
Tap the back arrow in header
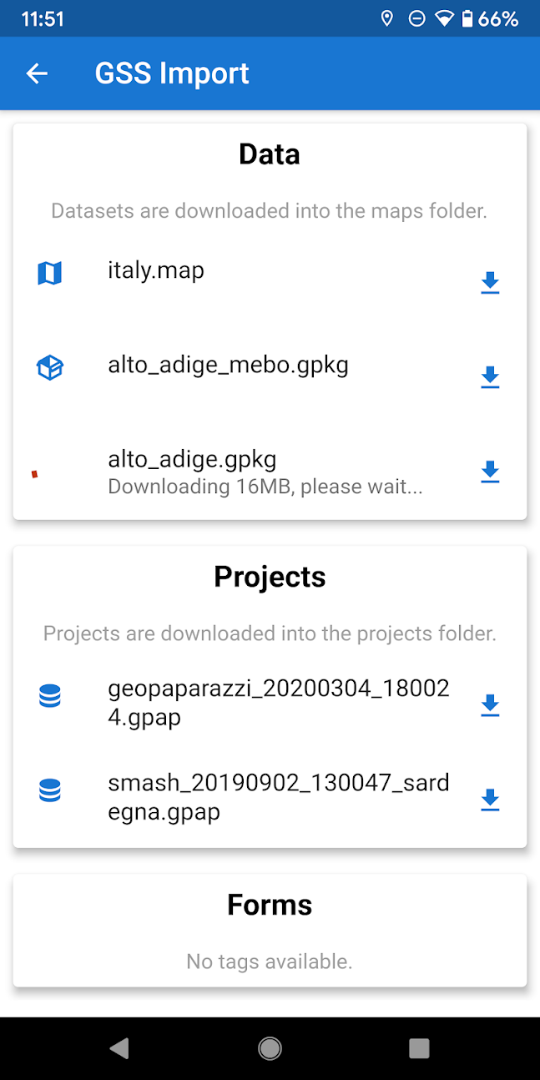tap(37, 73)
